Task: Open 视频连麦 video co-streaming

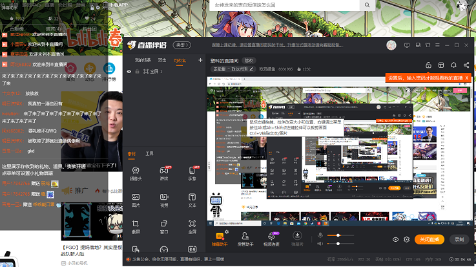Action: click(x=271, y=239)
